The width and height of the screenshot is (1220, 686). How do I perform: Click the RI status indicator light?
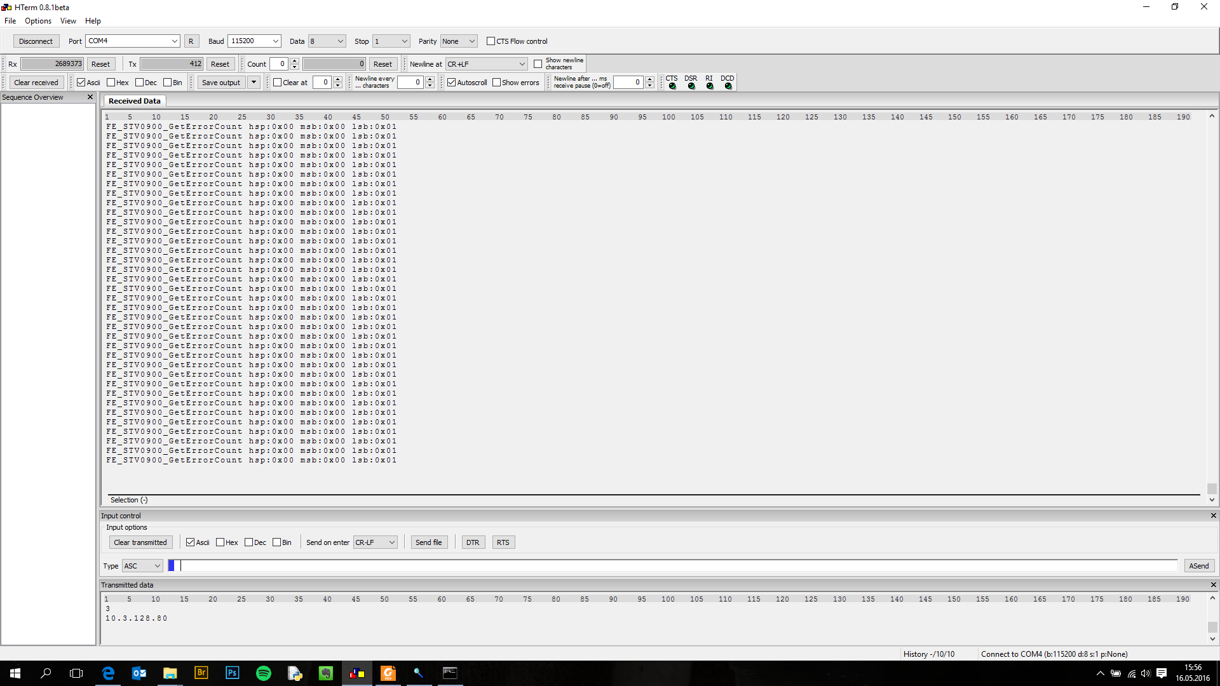point(710,86)
